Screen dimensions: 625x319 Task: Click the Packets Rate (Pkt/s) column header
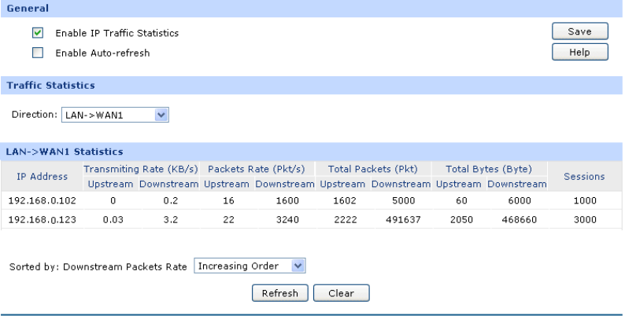258,169
